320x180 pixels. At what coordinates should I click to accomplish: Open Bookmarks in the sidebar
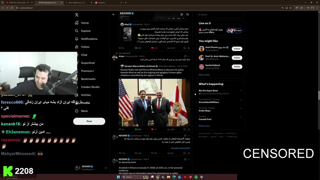point(88,79)
